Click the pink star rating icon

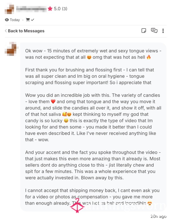click(x=50, y=9)
